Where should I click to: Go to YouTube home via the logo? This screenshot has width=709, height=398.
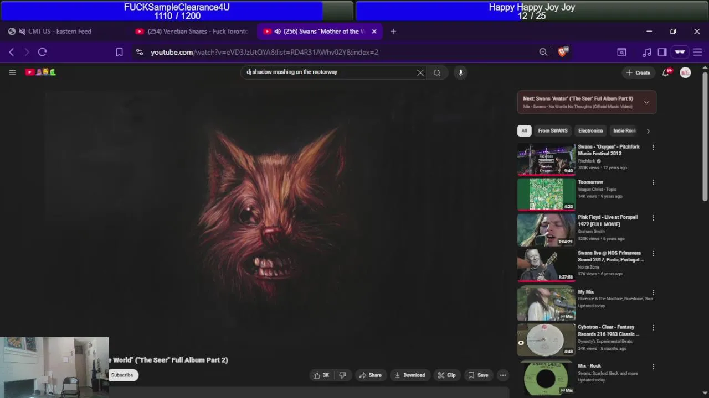point(40,72)
